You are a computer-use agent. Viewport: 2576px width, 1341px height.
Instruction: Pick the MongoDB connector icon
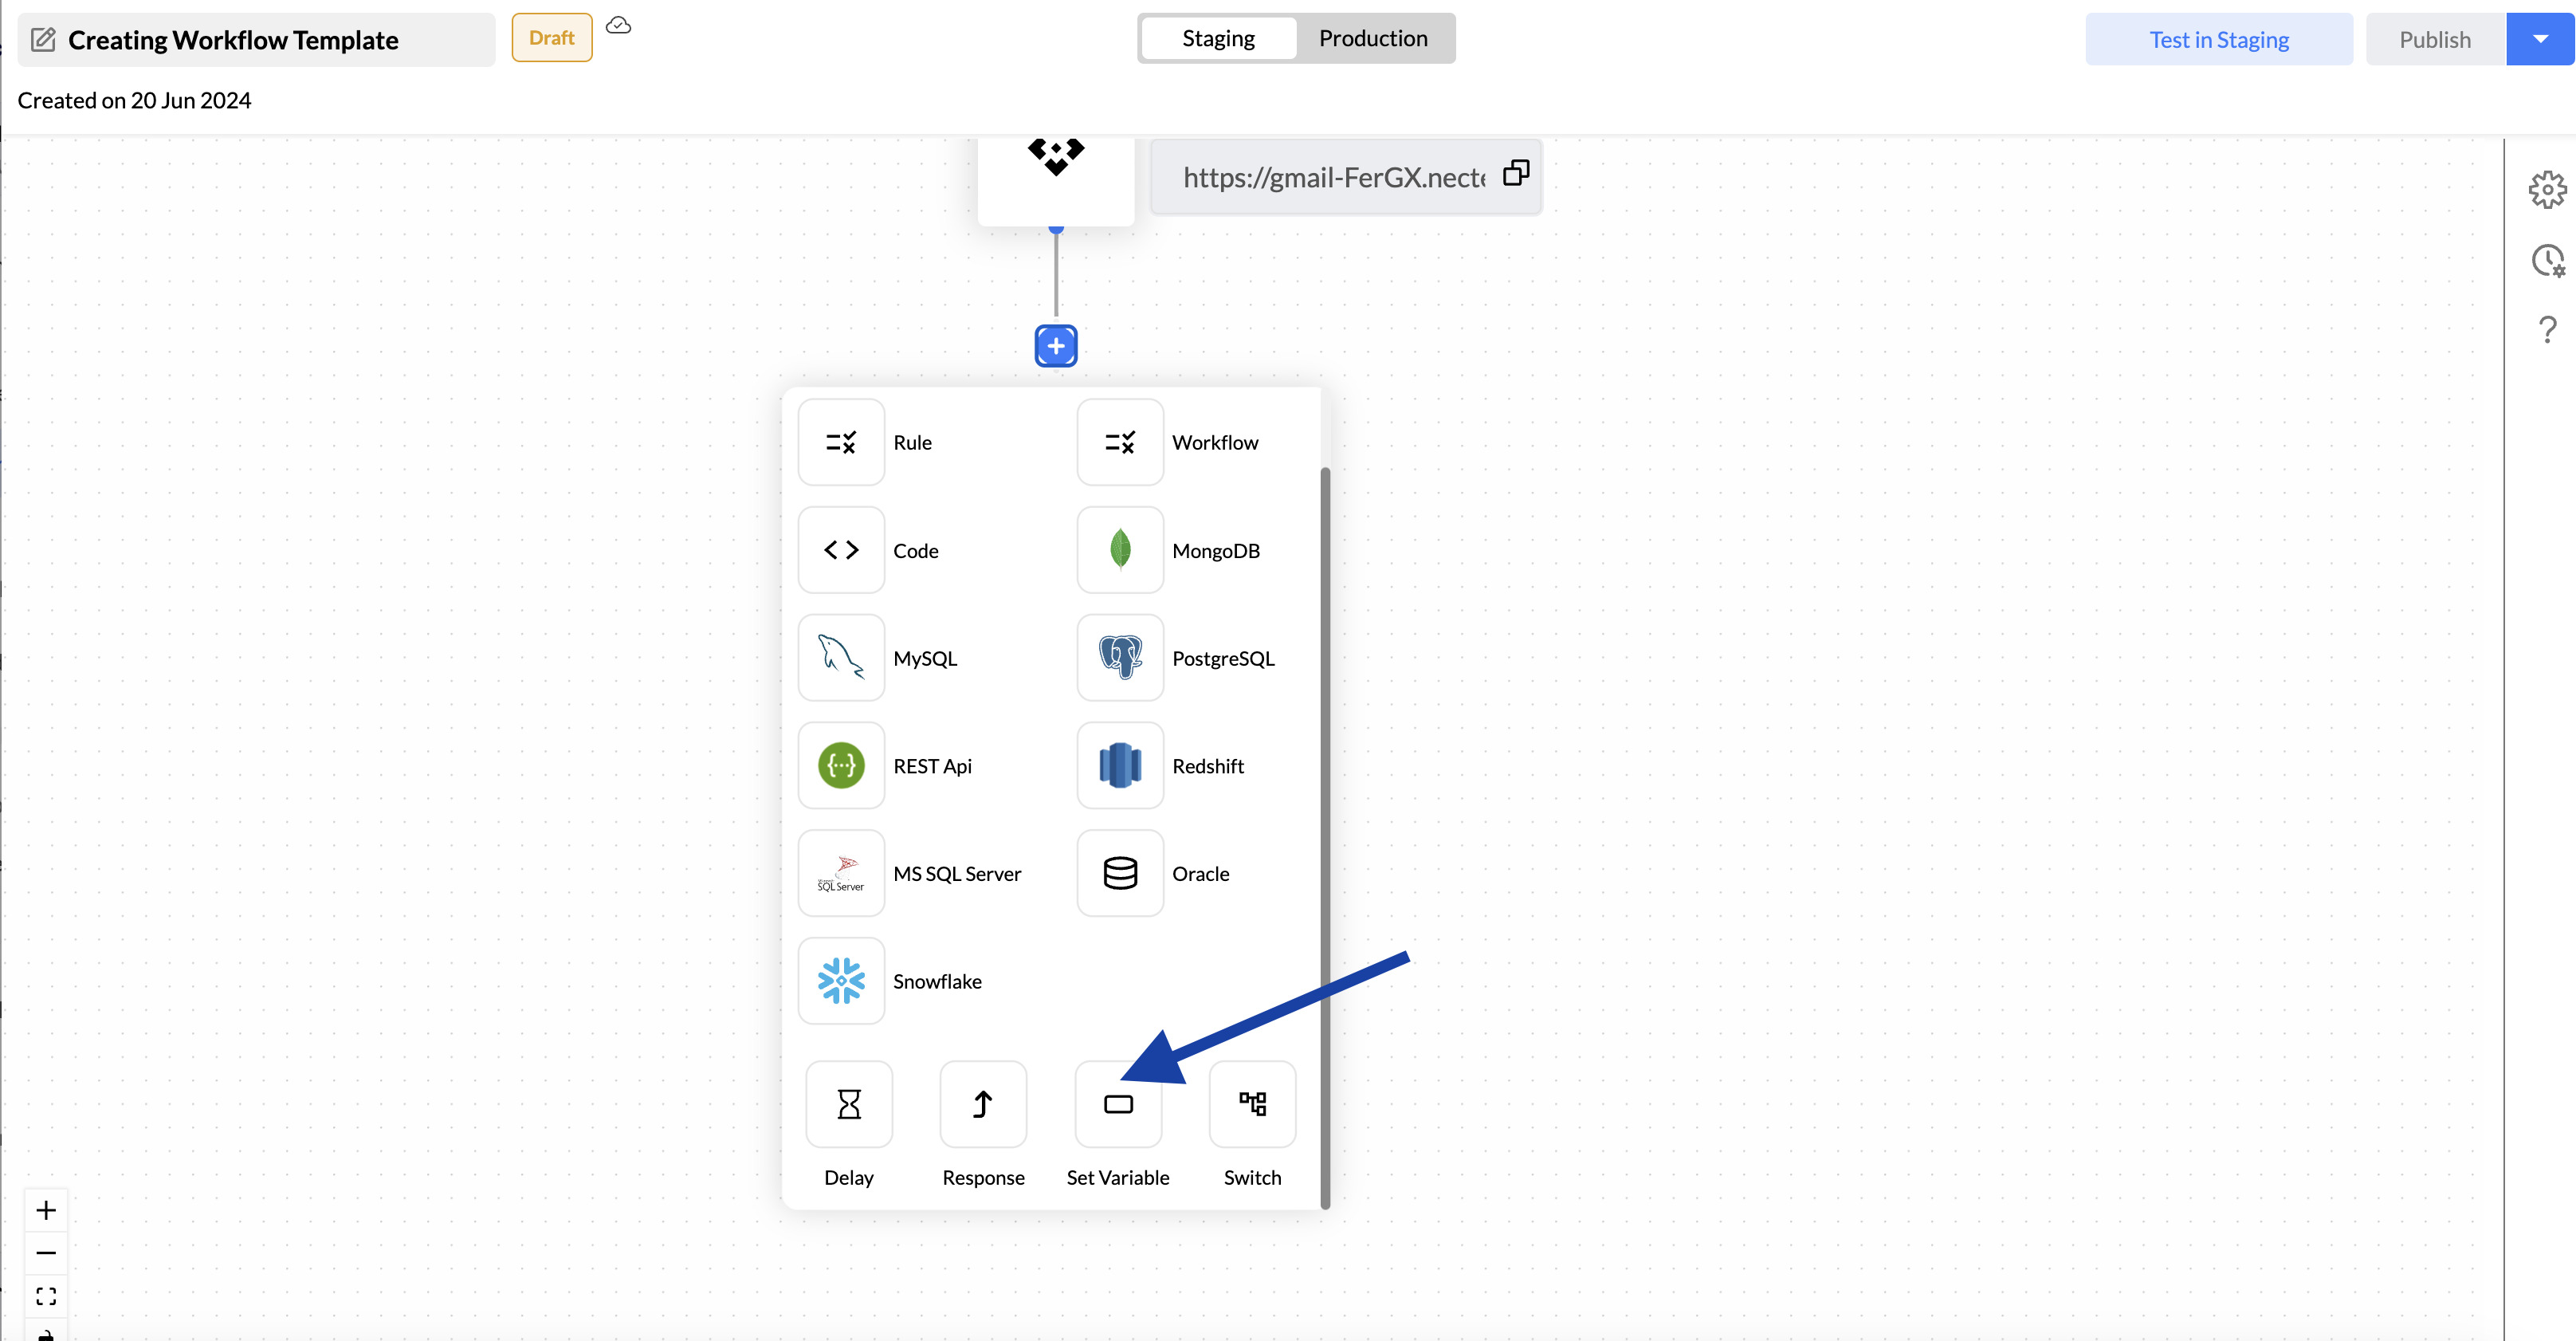point(1119,550)
